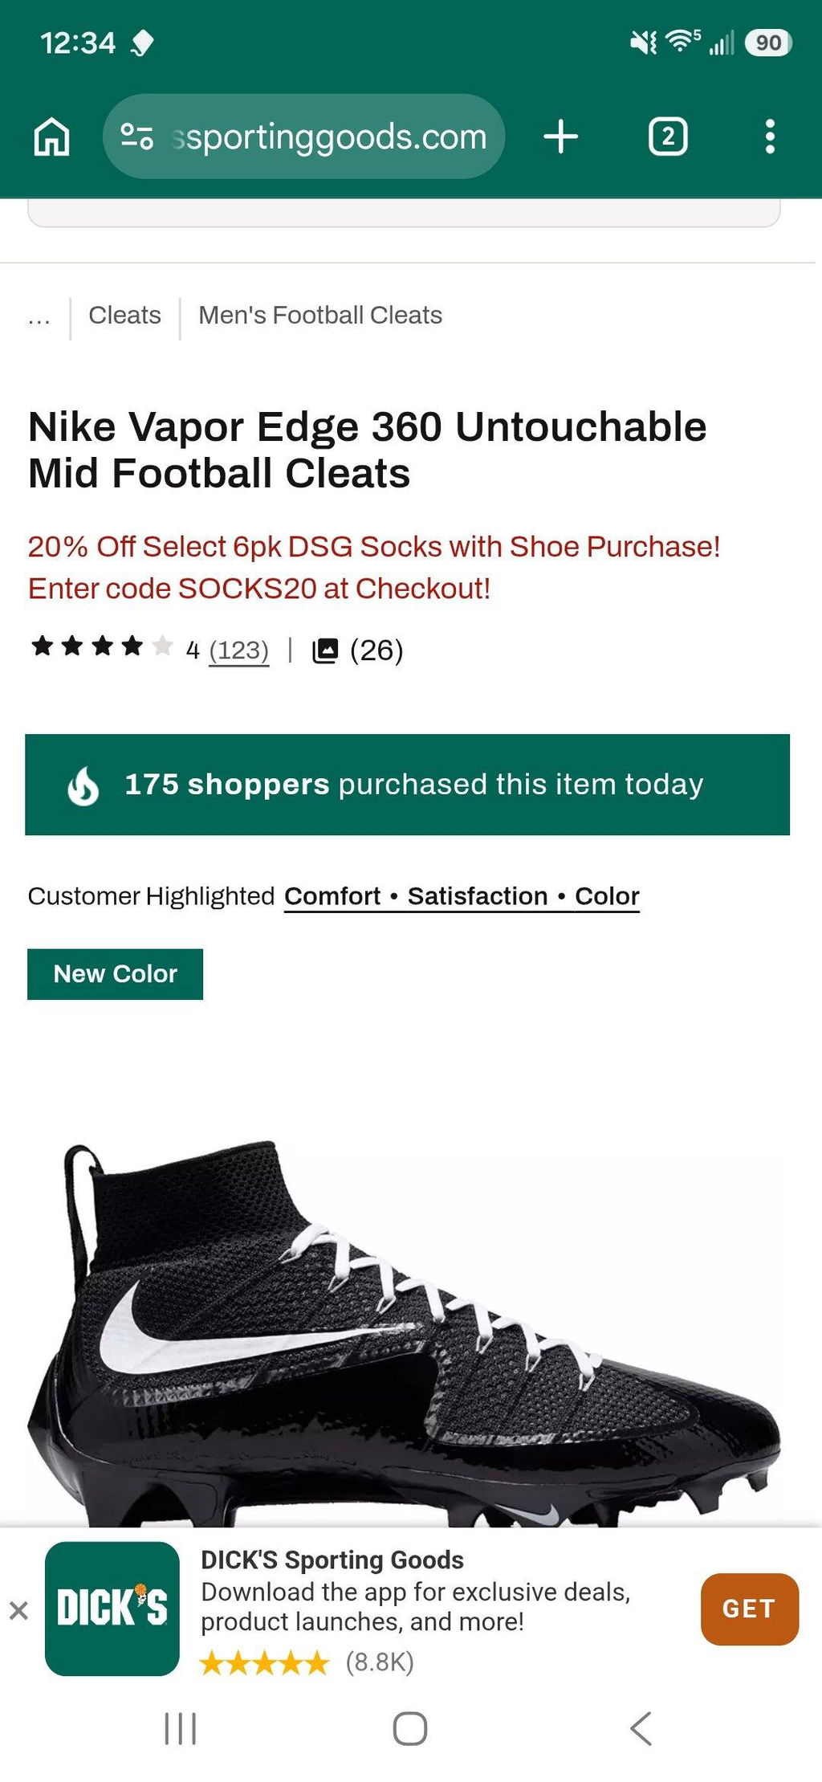Viewport: 822px width, 1782px height.
Task: Tap the Nike cleat product image
Action: pos(404,1333)
